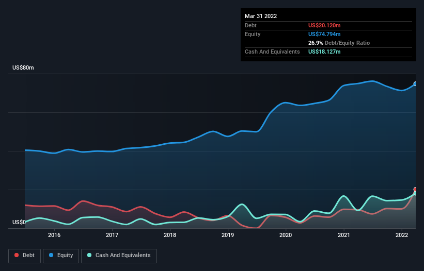The height and width of the screenshot is (271, 424).
Task: Click the US$80m y-axis label
Action: [23, 67]
